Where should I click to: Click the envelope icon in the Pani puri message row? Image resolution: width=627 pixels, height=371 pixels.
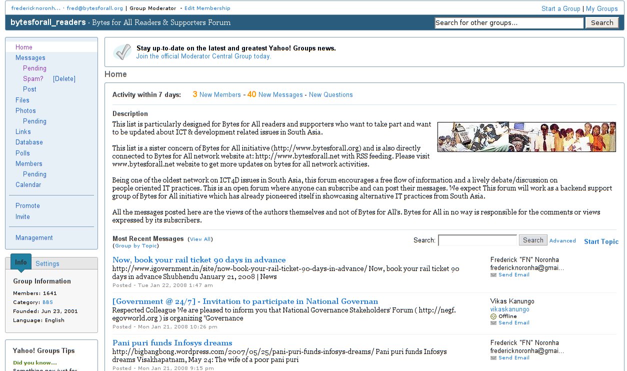click(x=493, y=358)
